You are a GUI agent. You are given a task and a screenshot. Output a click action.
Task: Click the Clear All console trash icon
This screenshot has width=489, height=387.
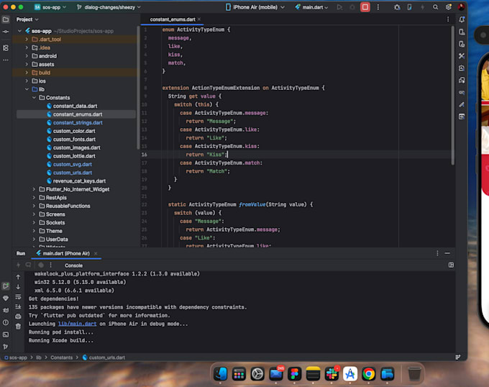[x=18, y=326]
